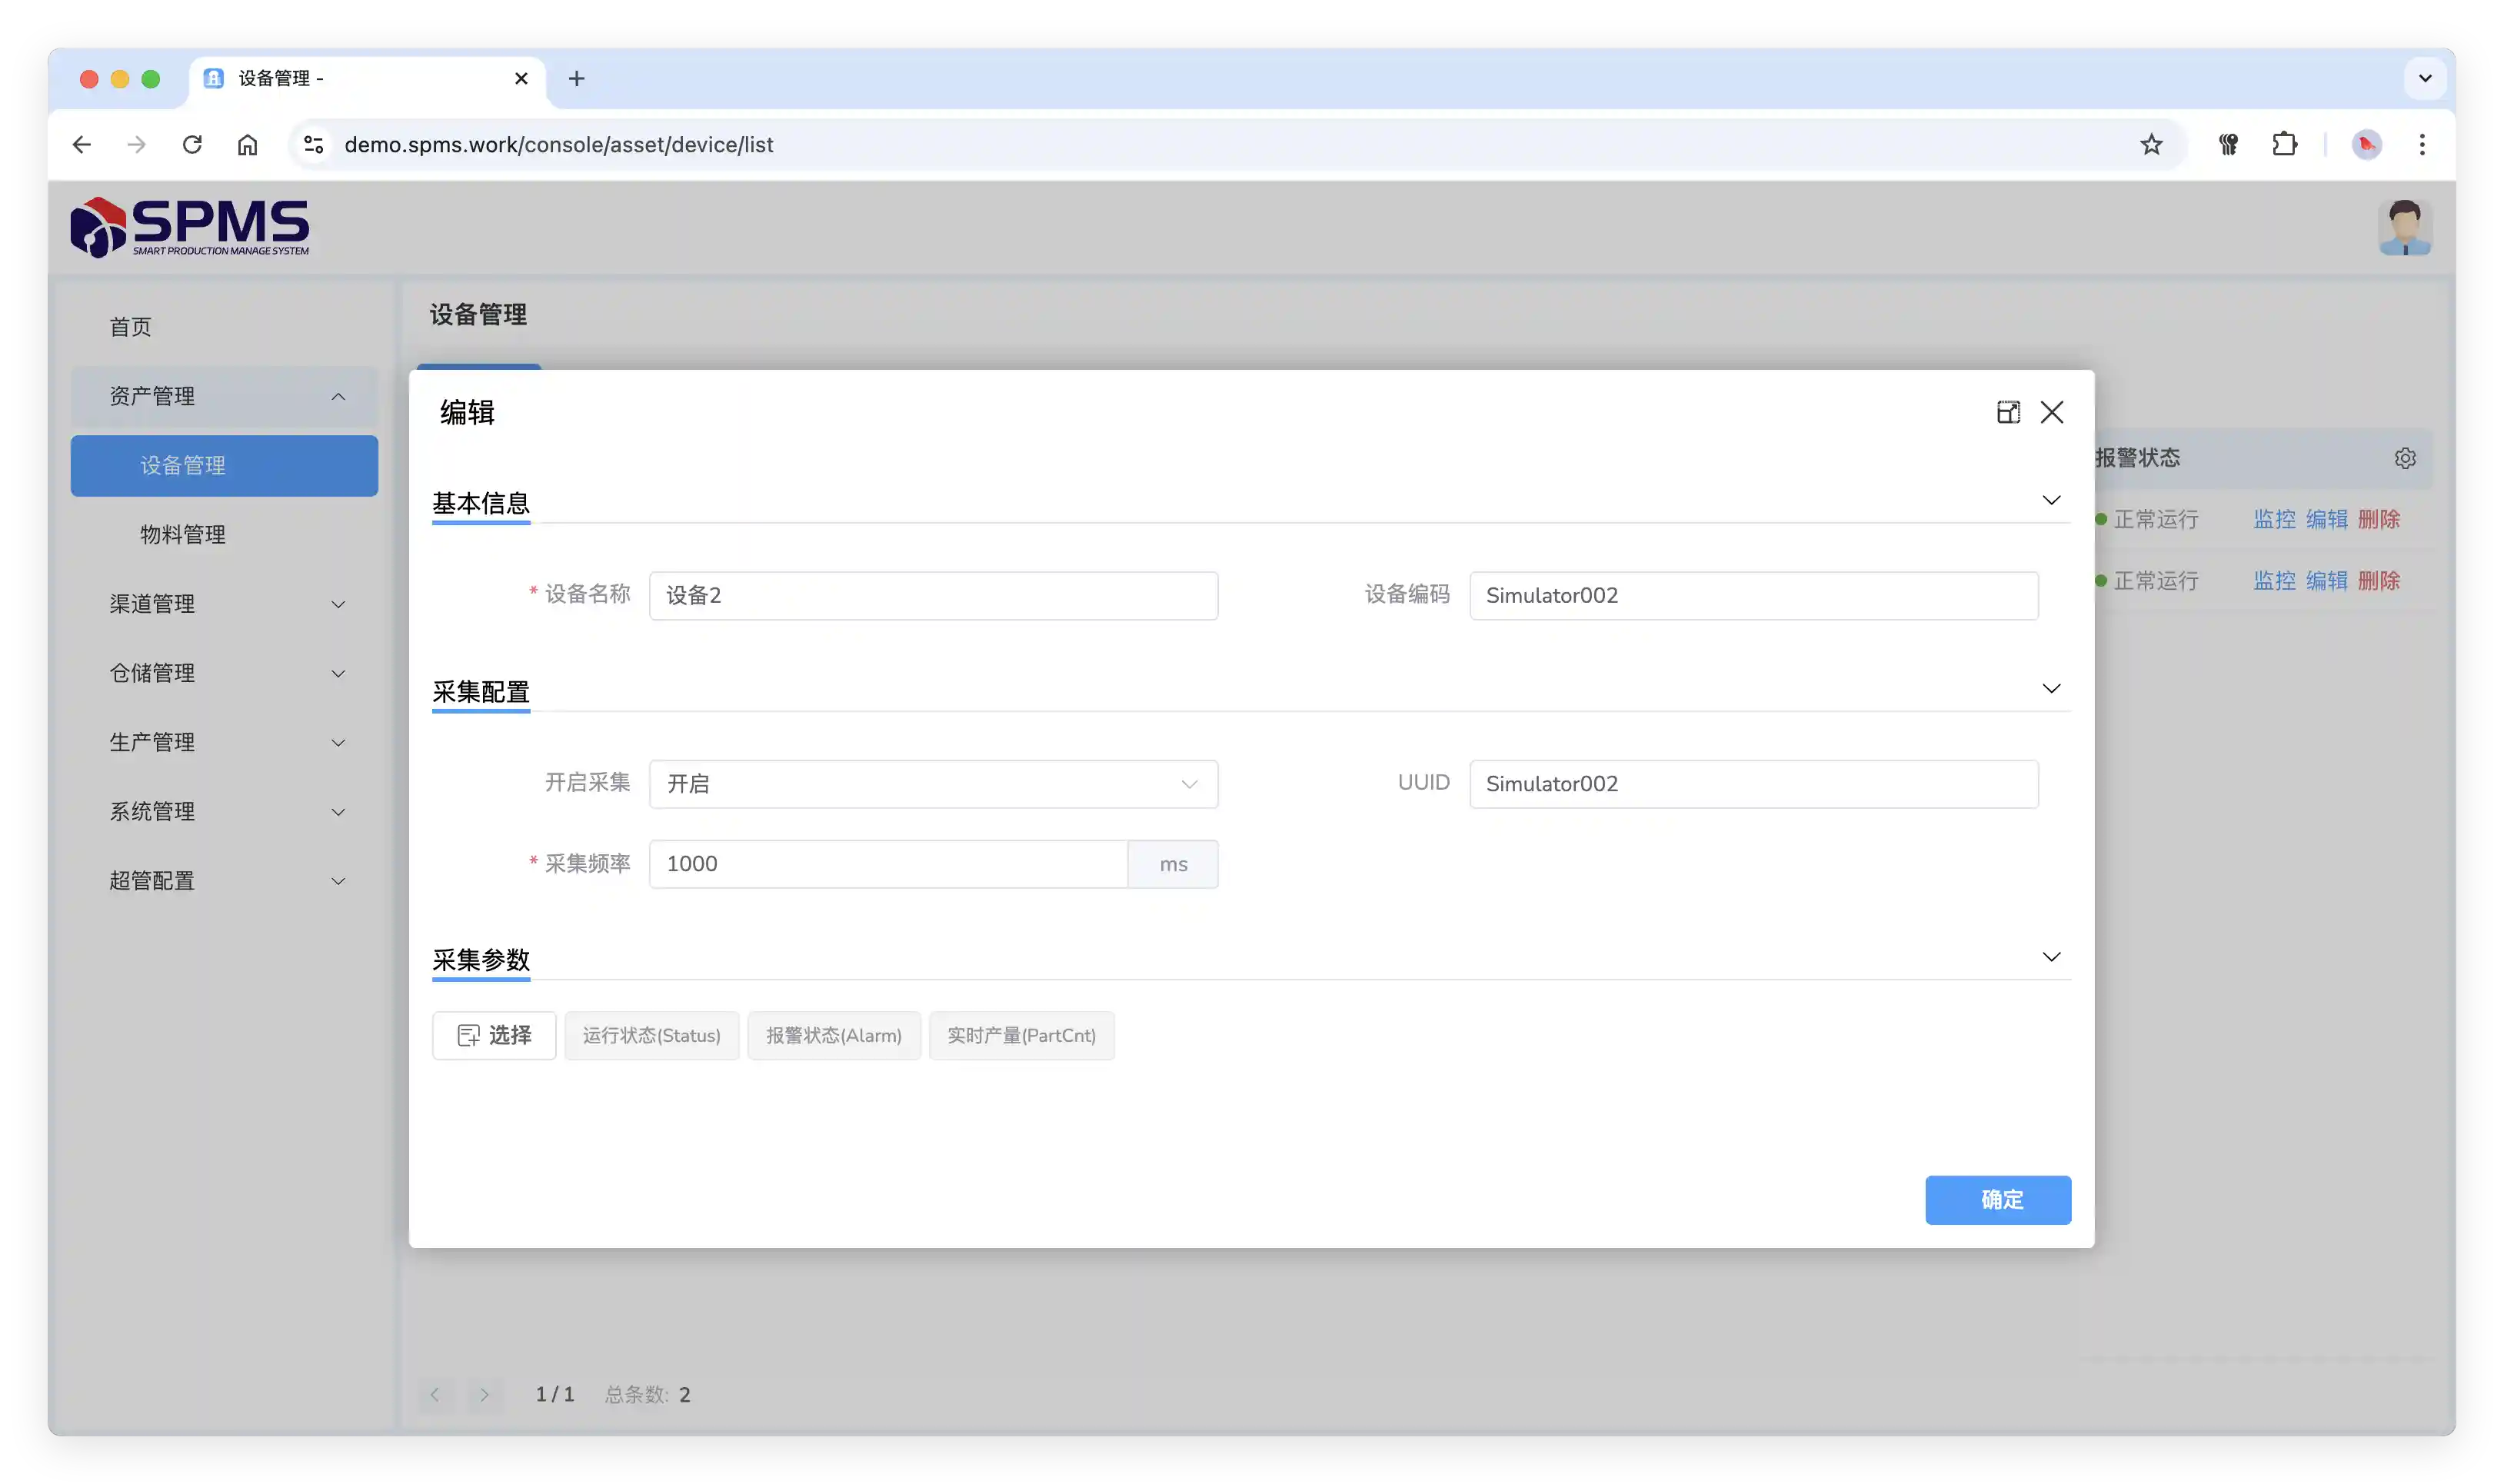The width and height of the screenshot is (2504, 1484).
Task: Reload the page
Action: (192, 144)
